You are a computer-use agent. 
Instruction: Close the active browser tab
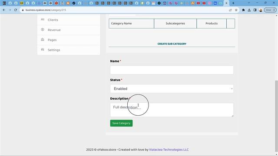pyautogui.click(x=226, y=3)
